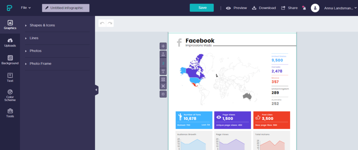Expand the Lines section
358x150 pixels.
point(57,38)
